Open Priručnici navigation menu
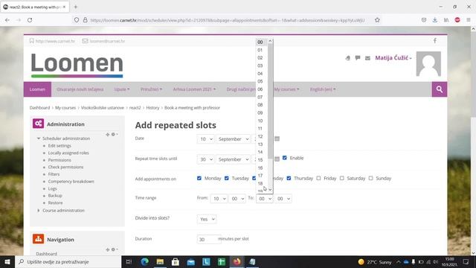This screenshot has width=476, height=268. tap(151, 89)
